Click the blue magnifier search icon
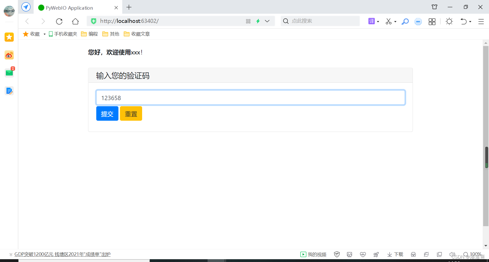 click(x=405, y=21)
